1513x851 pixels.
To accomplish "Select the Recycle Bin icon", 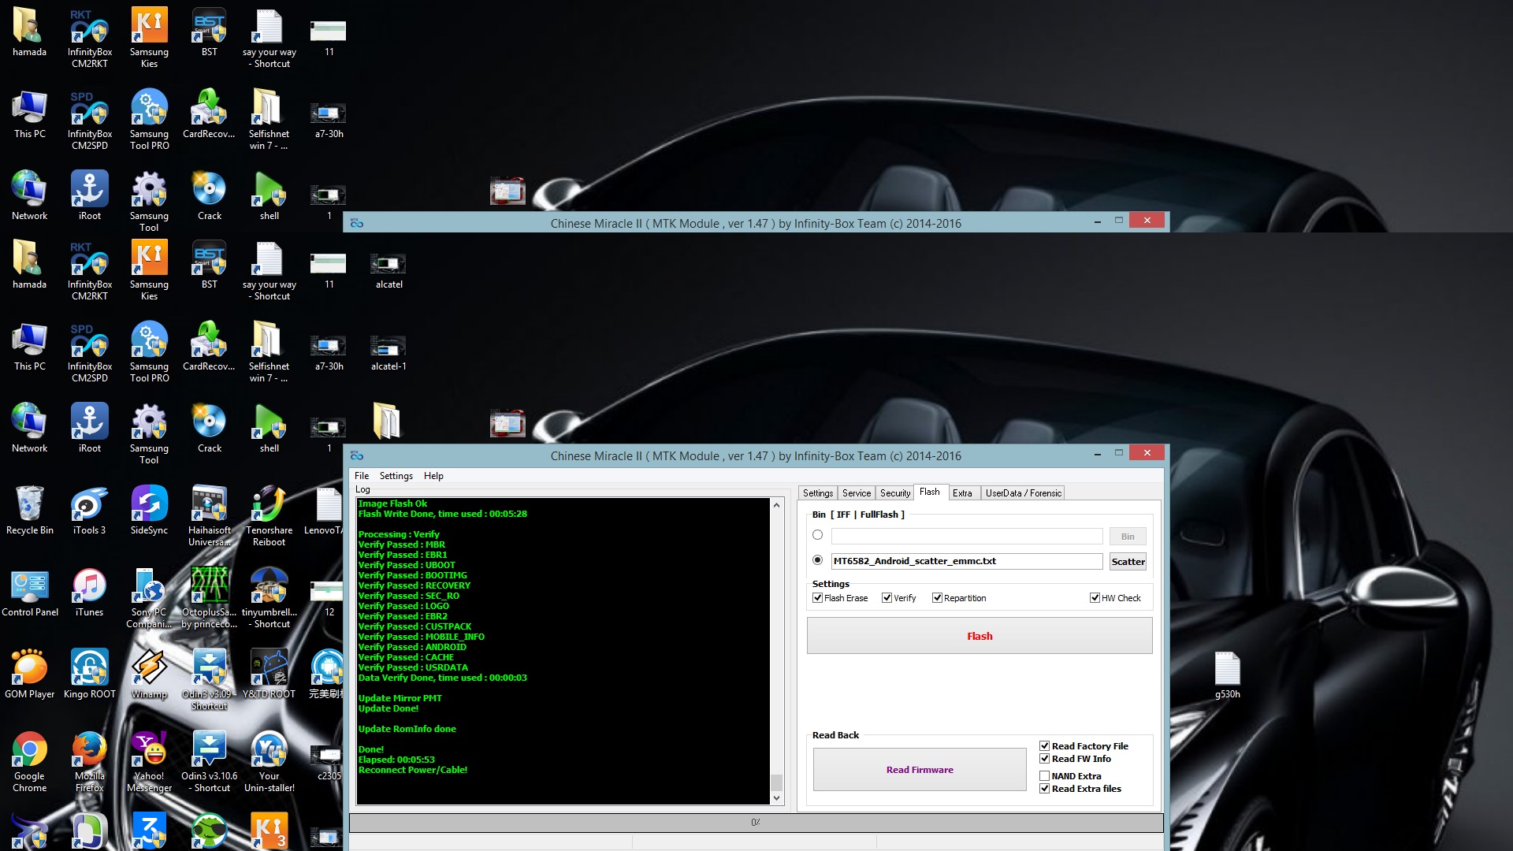I will point(29,511).
